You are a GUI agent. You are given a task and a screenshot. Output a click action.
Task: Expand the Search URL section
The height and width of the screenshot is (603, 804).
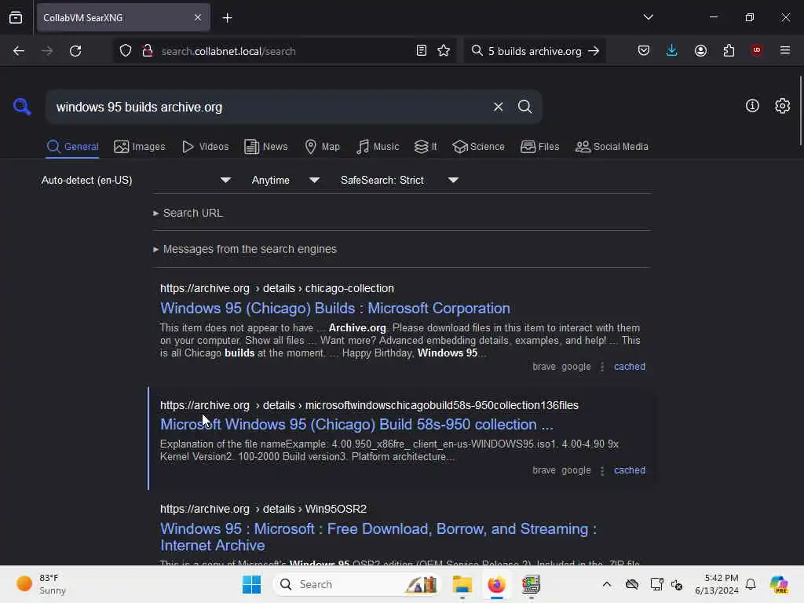click(188, 213)
